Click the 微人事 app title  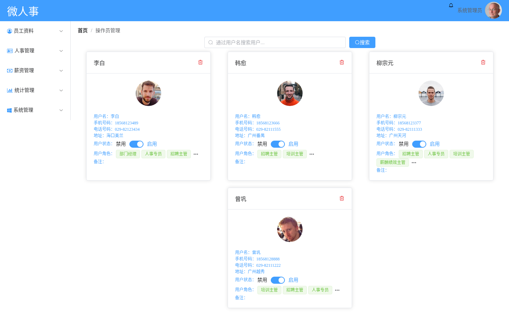coord(23,11)
